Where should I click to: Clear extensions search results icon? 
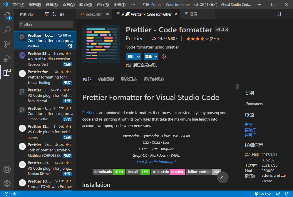pyautogui.click(x=62, y=14)
